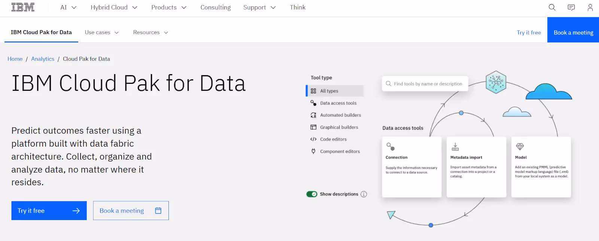Click Try it free link in subnav
599x241 pixels.
pyautogui.click(x=529, y=33)
